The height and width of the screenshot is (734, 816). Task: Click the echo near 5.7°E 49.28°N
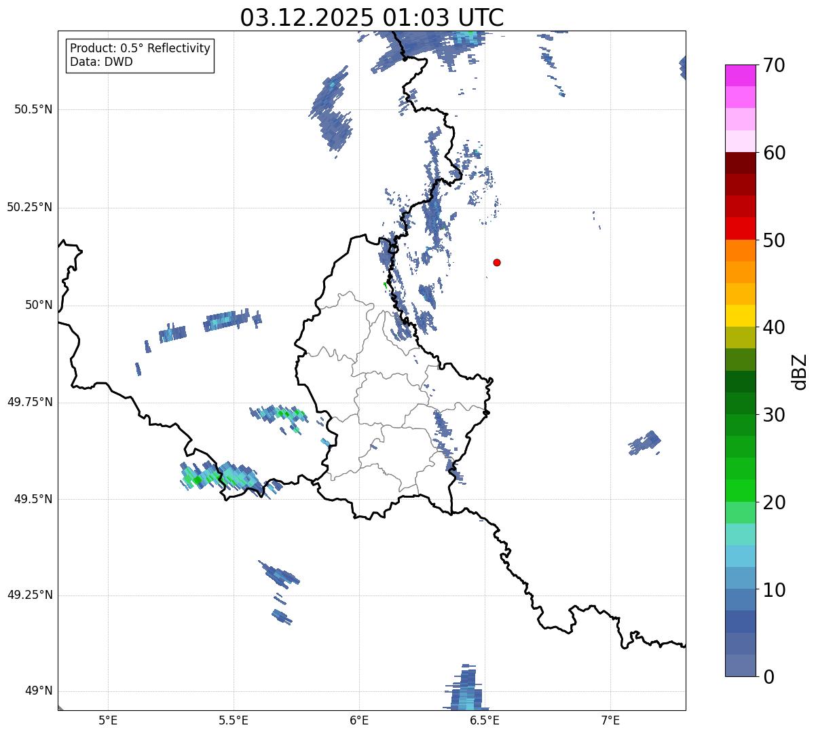279,574
